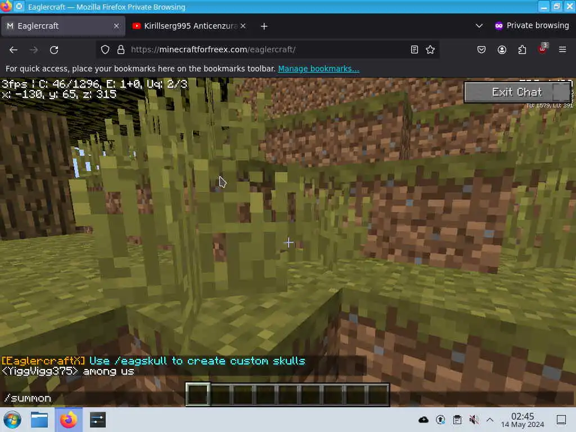
Task: Switch to Kirillserg995 Anticenzura tab
Action: 189,26
